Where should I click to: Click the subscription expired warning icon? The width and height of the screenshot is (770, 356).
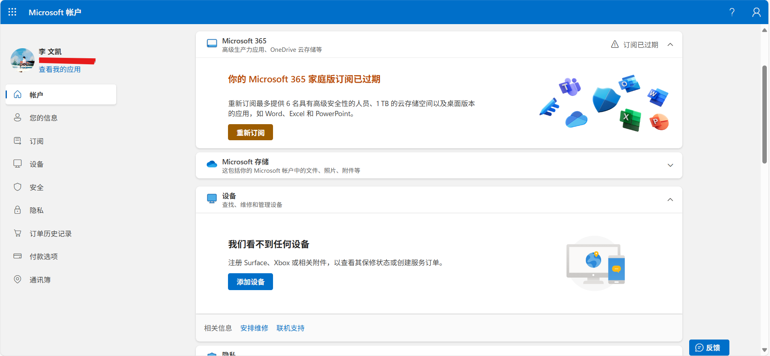click(615, 44)
